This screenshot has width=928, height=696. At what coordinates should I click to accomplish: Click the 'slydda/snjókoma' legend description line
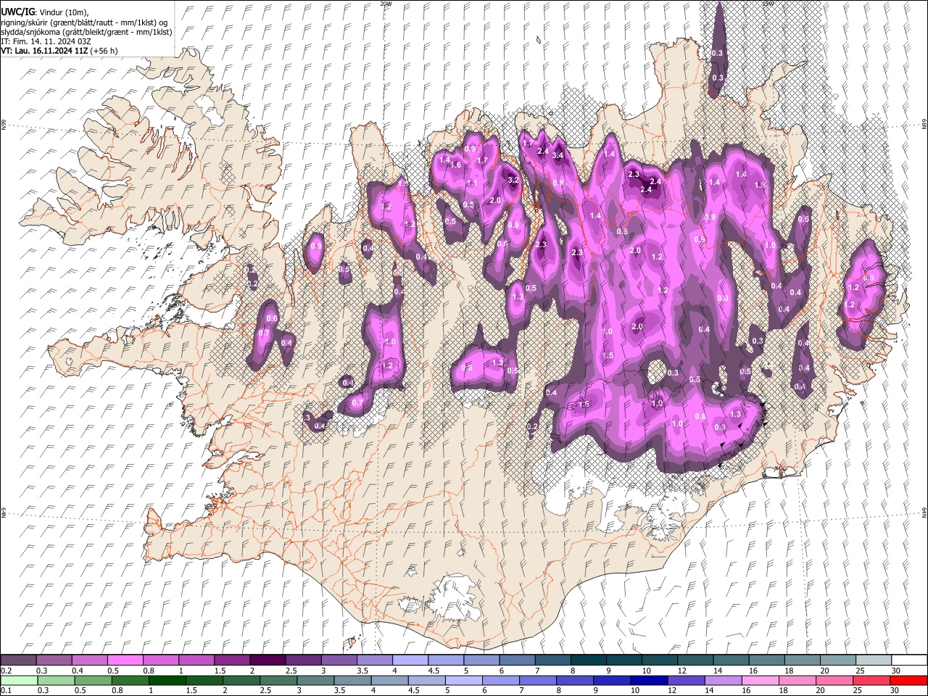pyautogui.click(x=86, y=33)
